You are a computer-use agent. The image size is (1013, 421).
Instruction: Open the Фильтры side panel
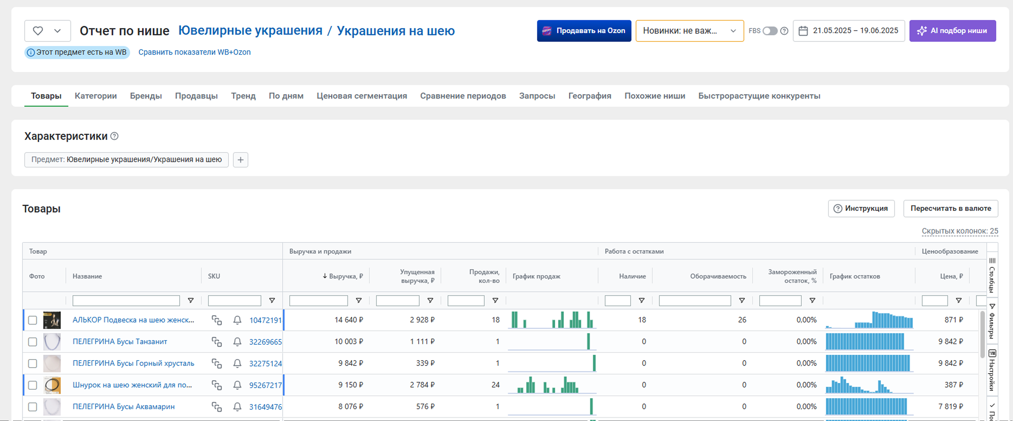(992, 321)
